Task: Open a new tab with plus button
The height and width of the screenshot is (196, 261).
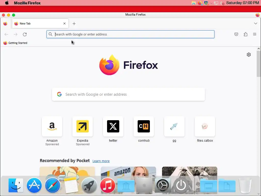Action: pyautogui.click(x=74, y=24)
